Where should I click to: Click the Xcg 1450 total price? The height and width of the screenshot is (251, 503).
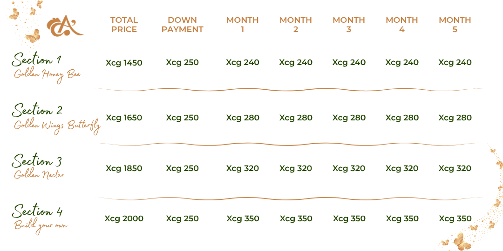pos(124,63)
